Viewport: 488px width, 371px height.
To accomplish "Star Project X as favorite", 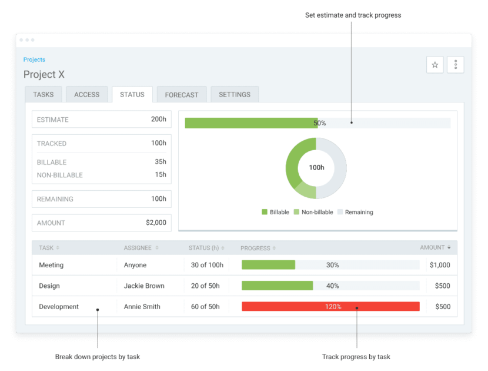I will [435, 65].
